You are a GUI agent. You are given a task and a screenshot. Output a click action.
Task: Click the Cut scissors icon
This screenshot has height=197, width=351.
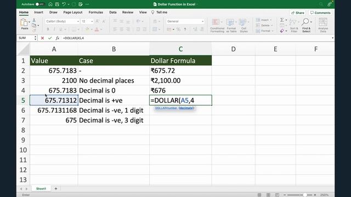tap(34, 20)
